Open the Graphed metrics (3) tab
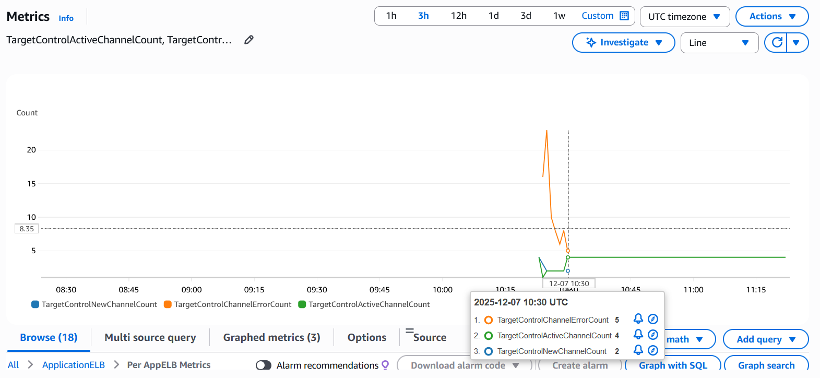 click(272, 337)
